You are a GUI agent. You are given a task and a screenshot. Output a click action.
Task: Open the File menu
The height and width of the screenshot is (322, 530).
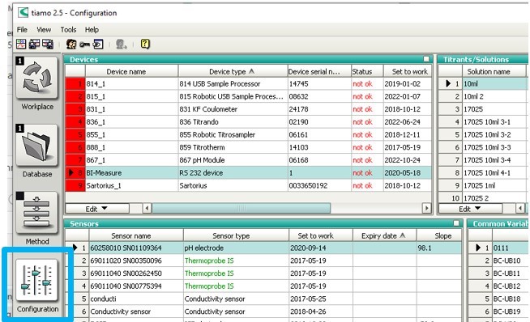(x=22, y=30)
